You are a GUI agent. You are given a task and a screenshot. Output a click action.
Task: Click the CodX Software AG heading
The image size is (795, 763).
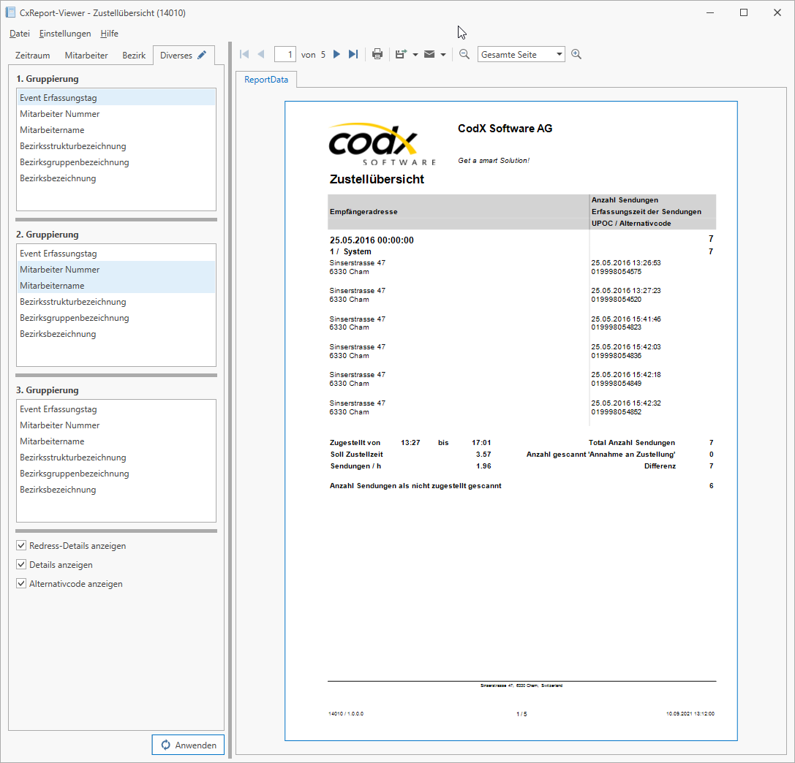[505, 129]
